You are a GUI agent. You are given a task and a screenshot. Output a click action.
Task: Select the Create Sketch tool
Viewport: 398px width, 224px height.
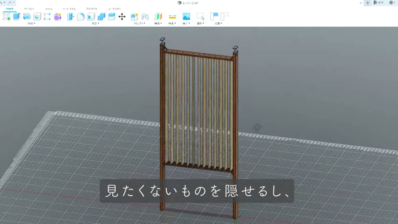(7, 16)
